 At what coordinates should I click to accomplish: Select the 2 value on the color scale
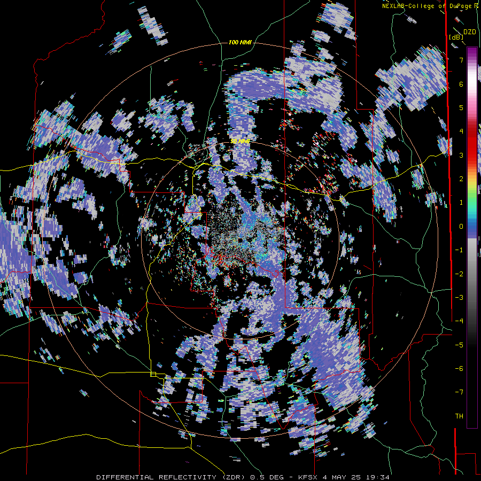[461, 179]
